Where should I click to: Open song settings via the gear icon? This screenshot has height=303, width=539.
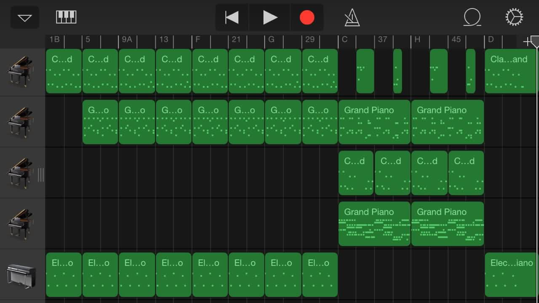pos(514,18)
